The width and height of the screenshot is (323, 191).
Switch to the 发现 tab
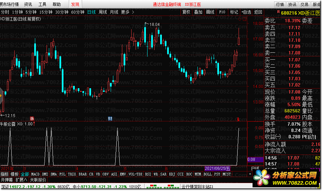click(75, 4)
